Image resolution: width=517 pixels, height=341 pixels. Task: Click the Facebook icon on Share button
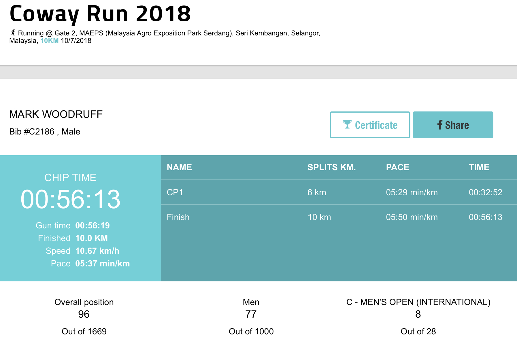click(440, 125)
